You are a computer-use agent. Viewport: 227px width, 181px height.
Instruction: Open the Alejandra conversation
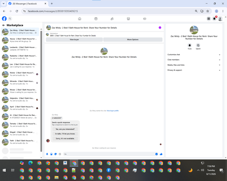(x=20, y=100)
